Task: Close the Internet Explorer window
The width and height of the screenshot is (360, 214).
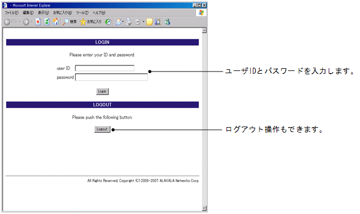Action: pyautogui.click(x=204, y=5)
